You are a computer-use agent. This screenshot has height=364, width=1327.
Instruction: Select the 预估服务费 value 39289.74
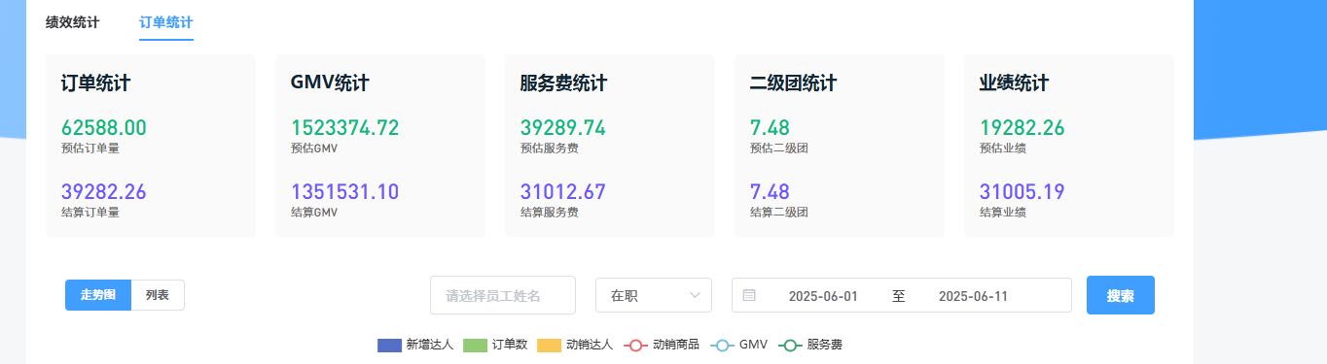pos(563,128)
